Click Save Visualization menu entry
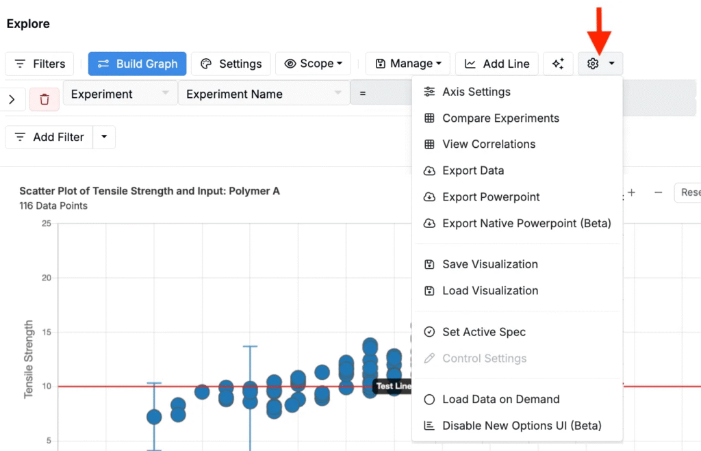The height and width of the screenshot is (451, 701). (490, 264)
